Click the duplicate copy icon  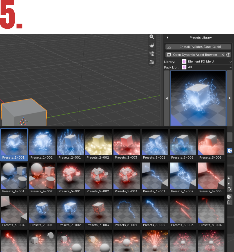(229, 189)
